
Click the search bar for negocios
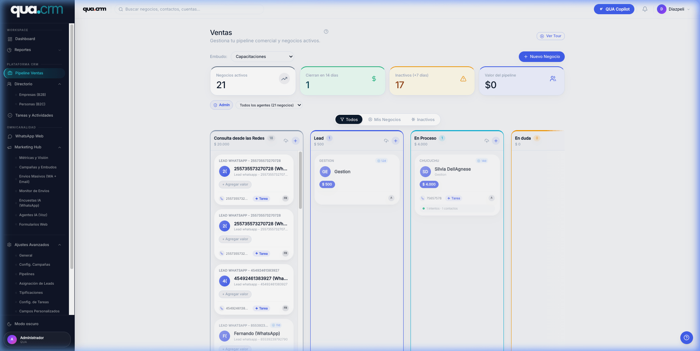(189, 9)
